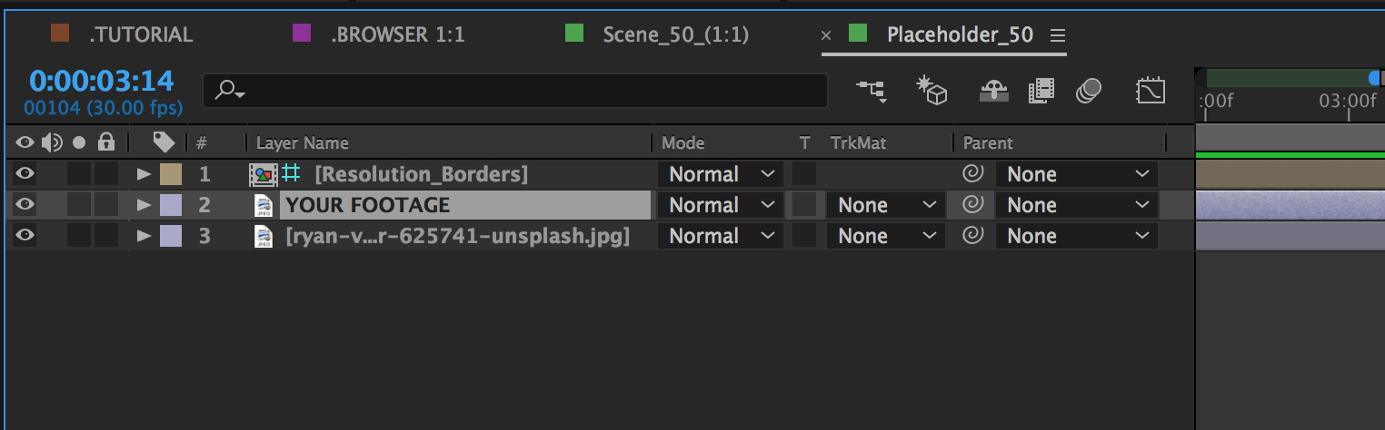Image resolution: width=1385 pixels, height=430 pixels.
Task: Click the Hide Shy Layers icon
Action: pos(994,90)
